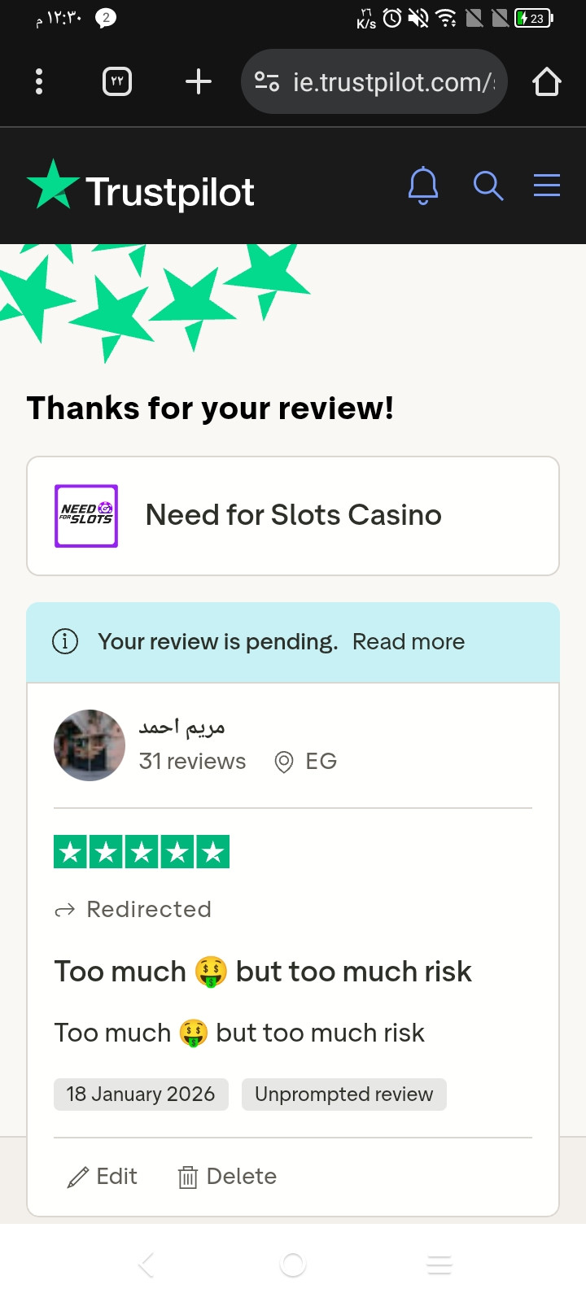Delete the submitted review
Viewport: 586px width, 1302px height.
coord(228,1177)
